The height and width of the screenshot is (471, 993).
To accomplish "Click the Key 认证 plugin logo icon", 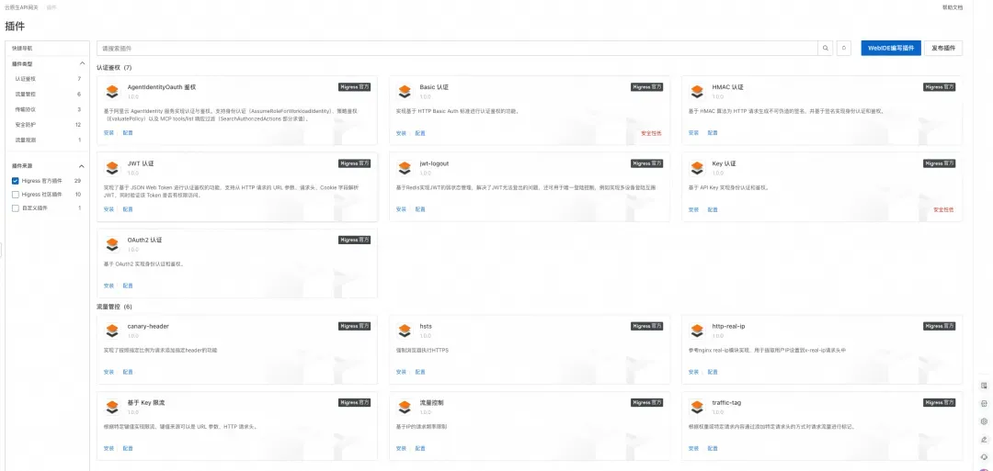I will click(x=697, y=168).
